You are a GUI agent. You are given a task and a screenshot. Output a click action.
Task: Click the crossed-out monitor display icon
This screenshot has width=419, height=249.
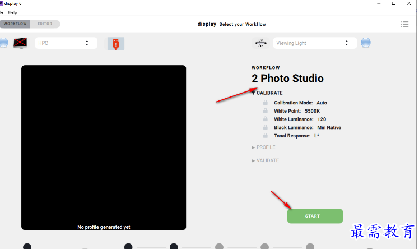pyautogui.click(x=20, y=43)
